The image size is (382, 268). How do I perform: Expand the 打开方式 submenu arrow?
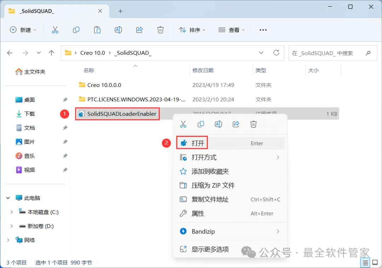pos(278,157)
